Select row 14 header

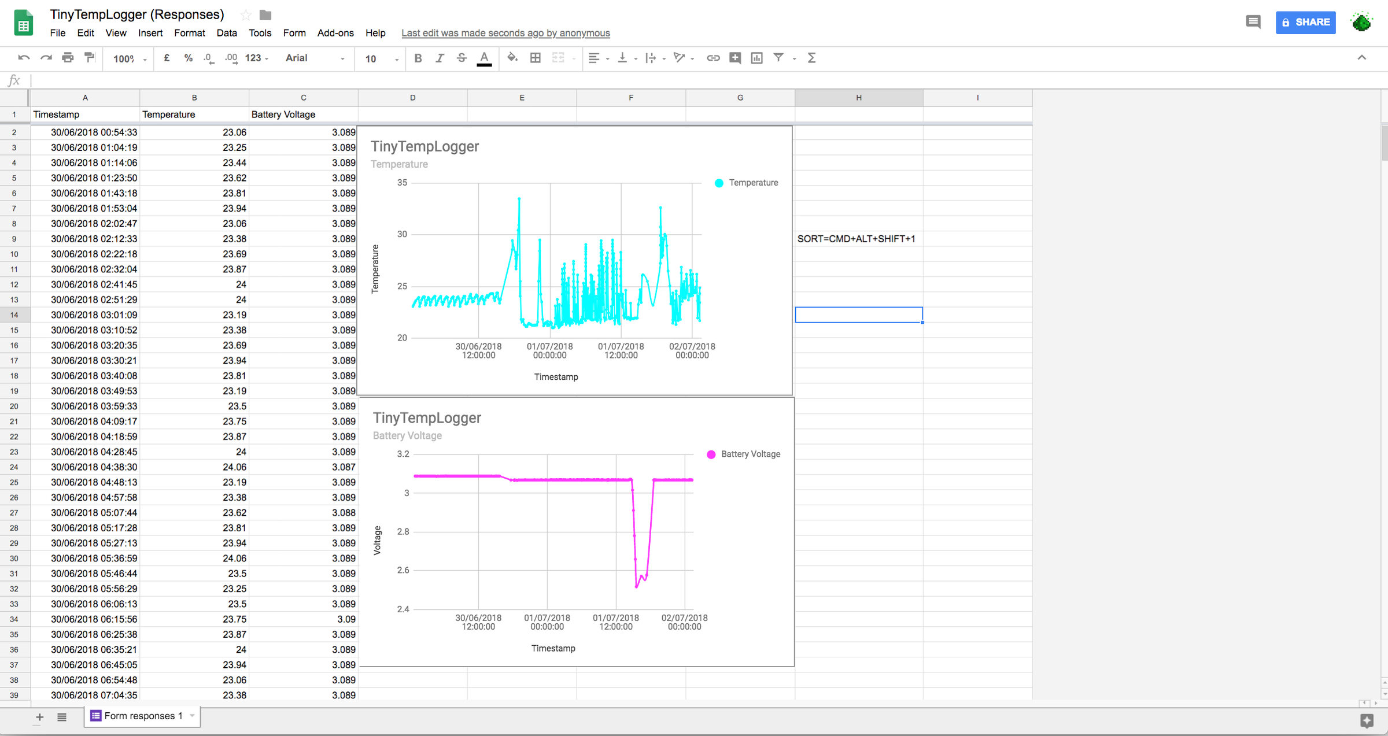click(x=14, y=315)
